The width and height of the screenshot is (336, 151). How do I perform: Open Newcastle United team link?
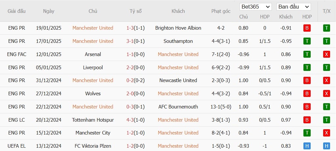178,80
